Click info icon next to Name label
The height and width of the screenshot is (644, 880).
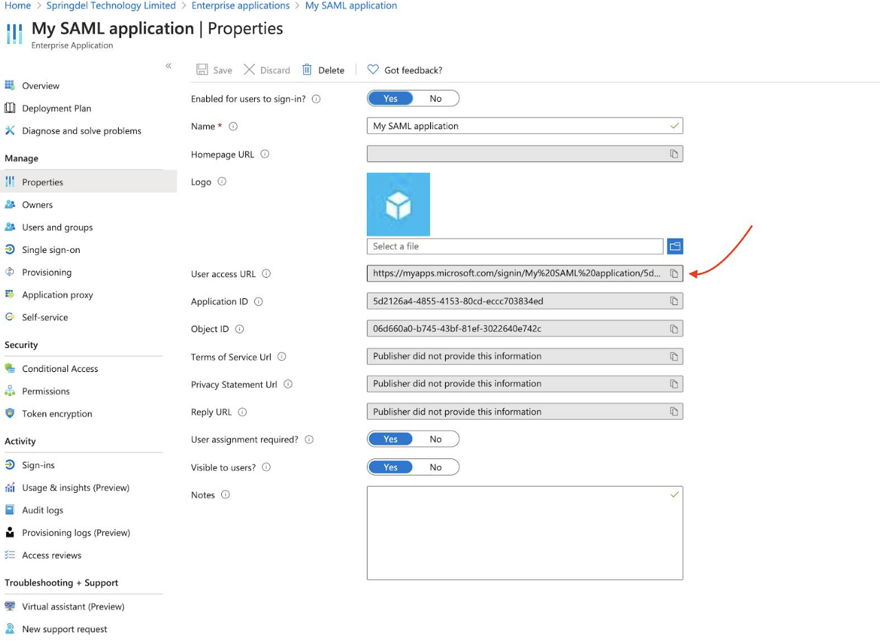233,126
